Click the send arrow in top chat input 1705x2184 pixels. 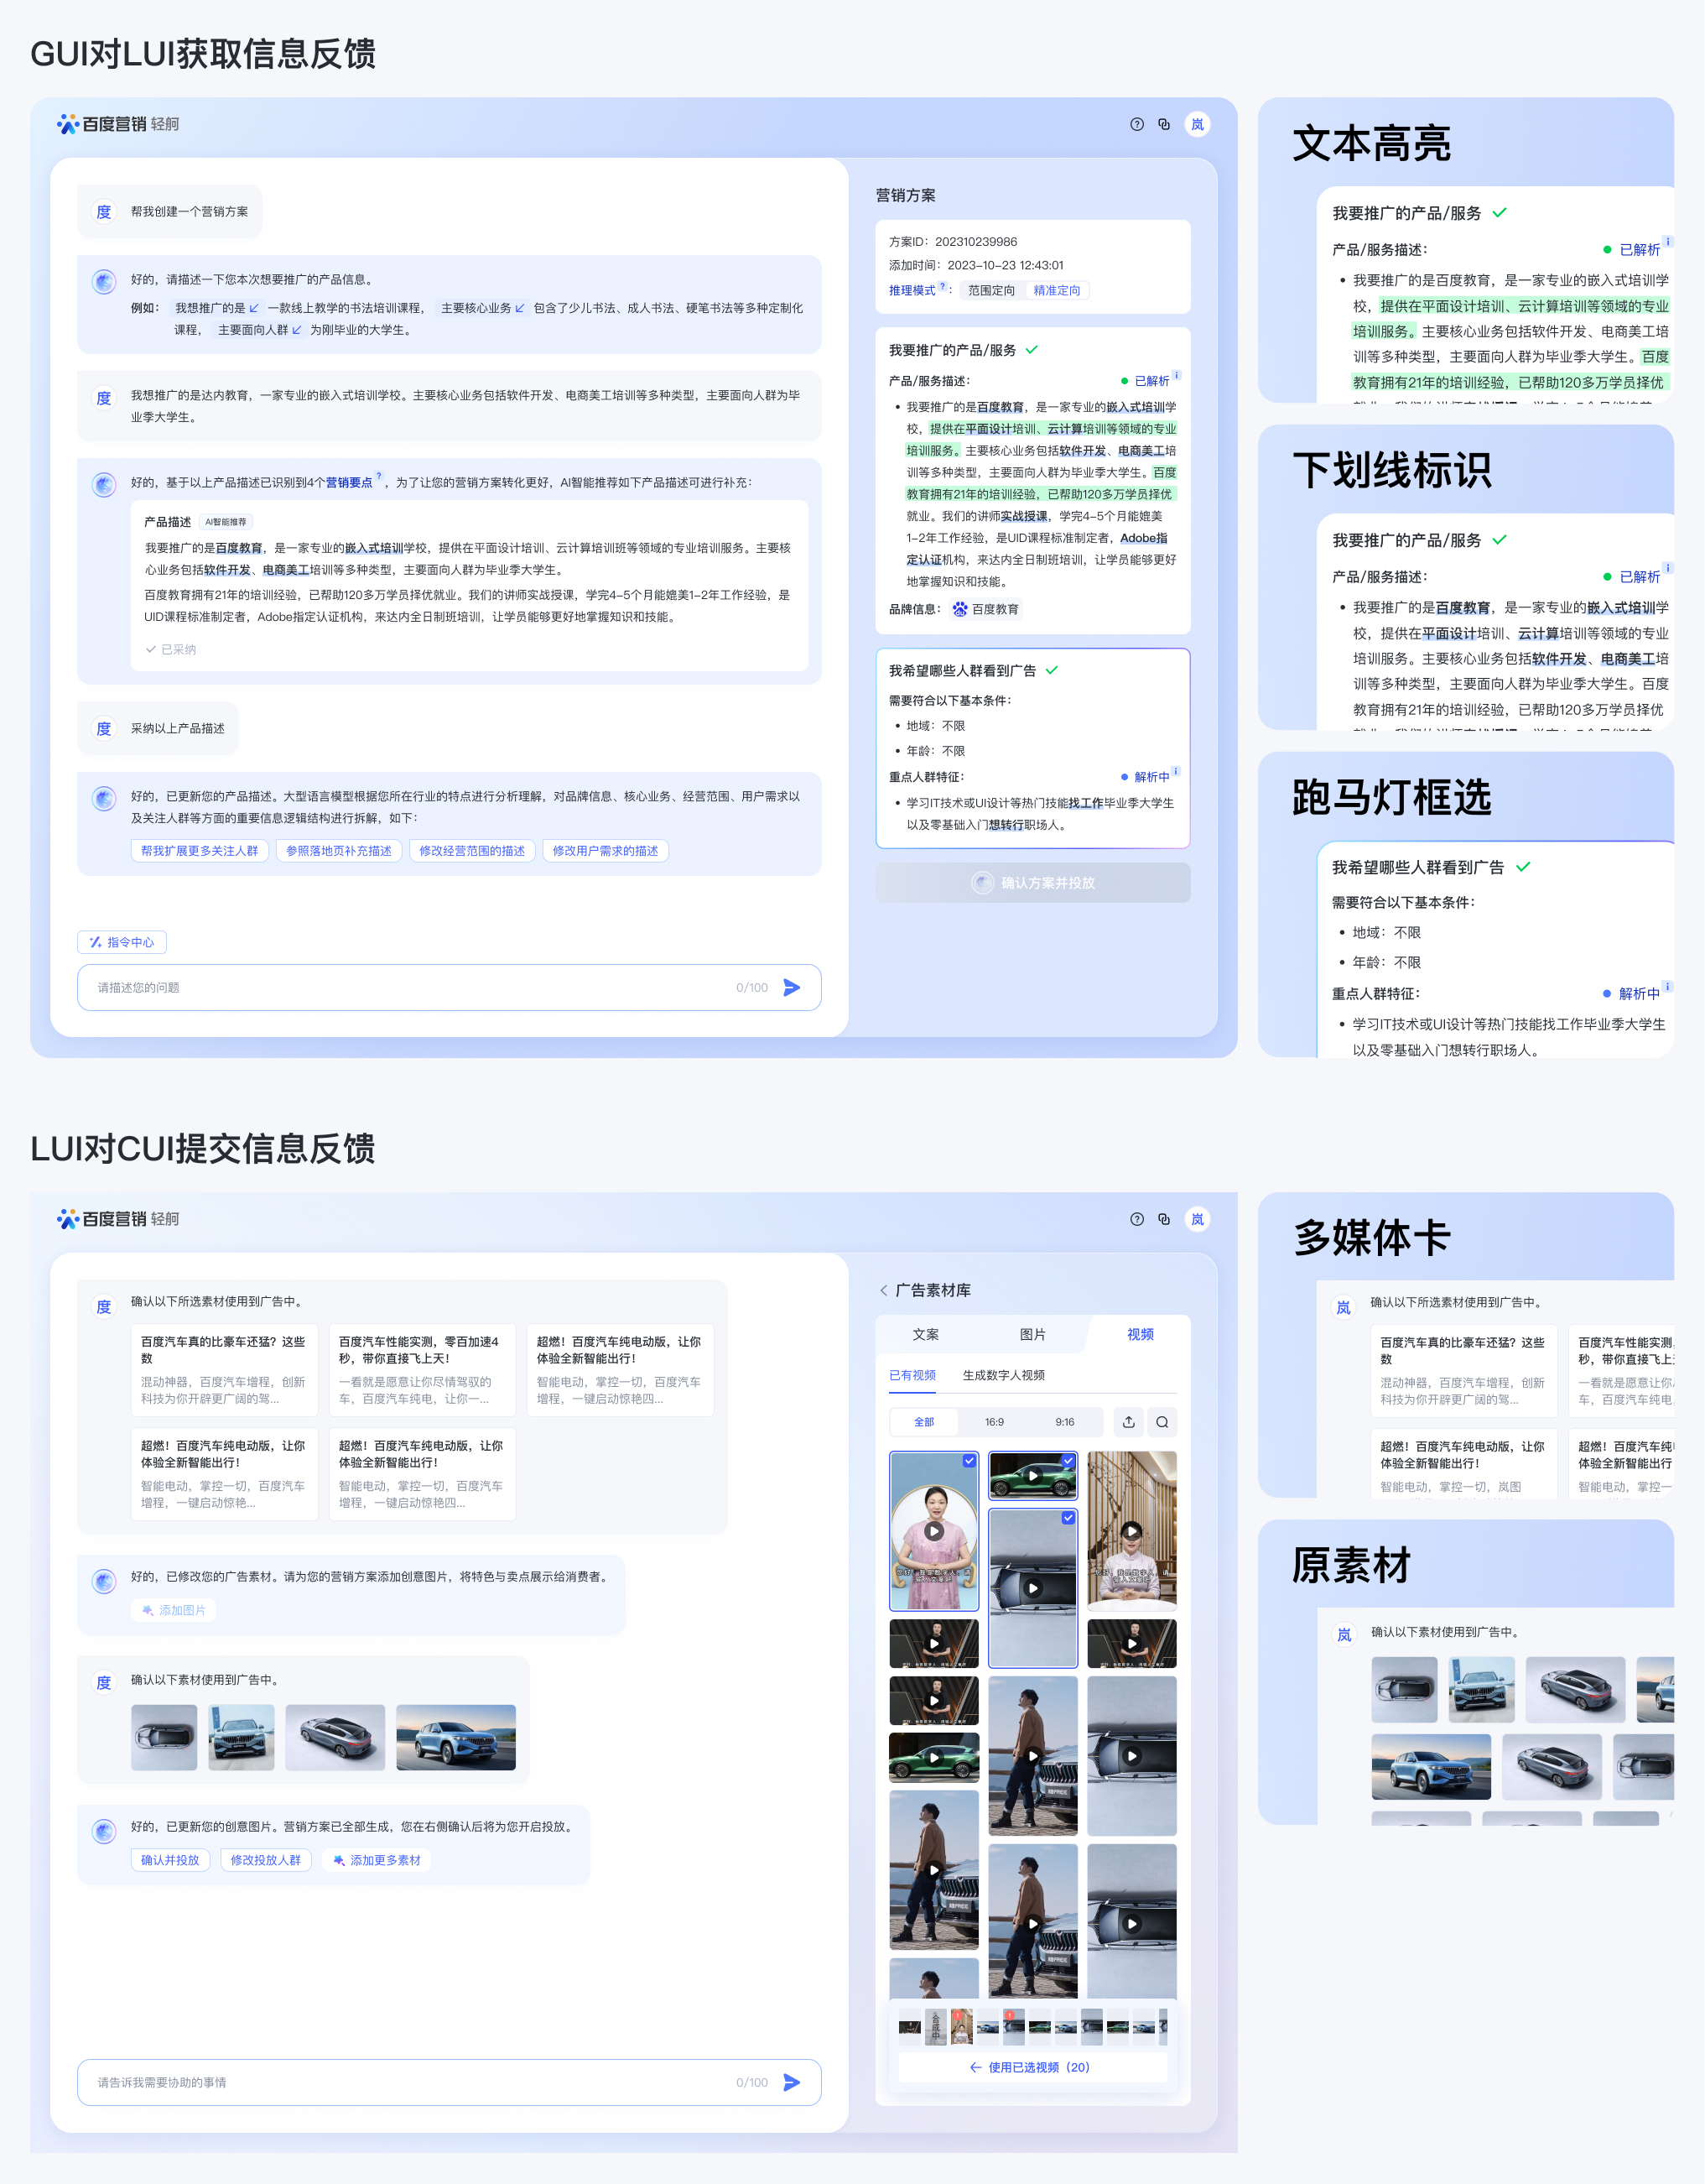click(792, 987)
